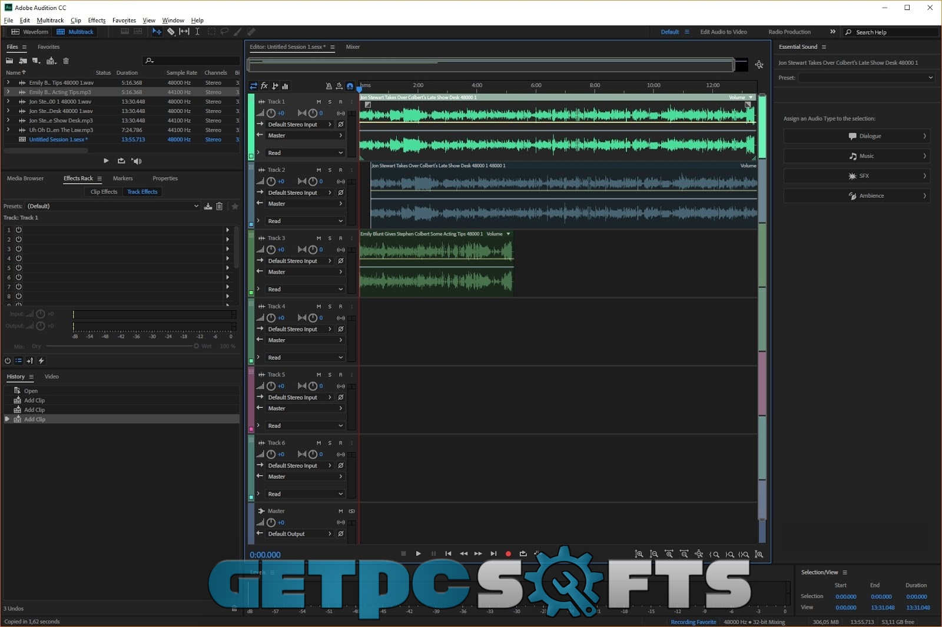Switch to Waveform view

(29, 32)
